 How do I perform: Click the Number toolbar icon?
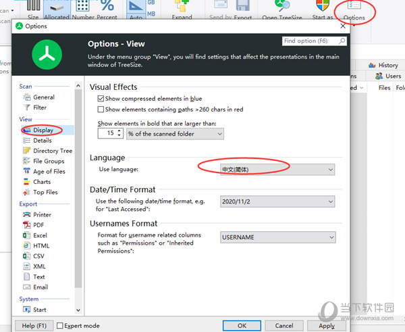[83, 5]
